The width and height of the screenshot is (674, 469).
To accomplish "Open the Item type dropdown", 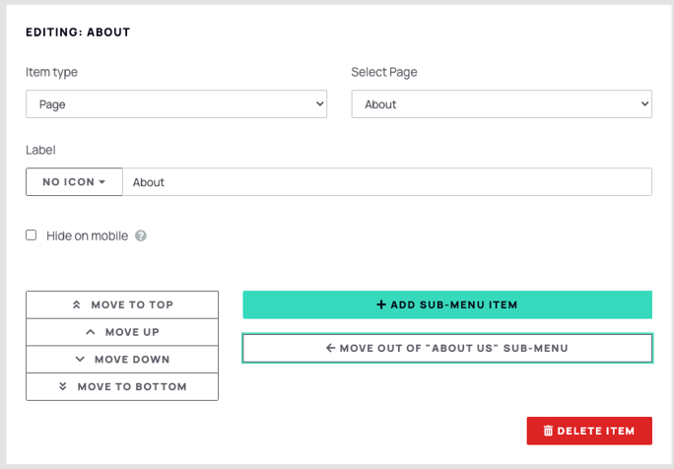I will [176, 104].
